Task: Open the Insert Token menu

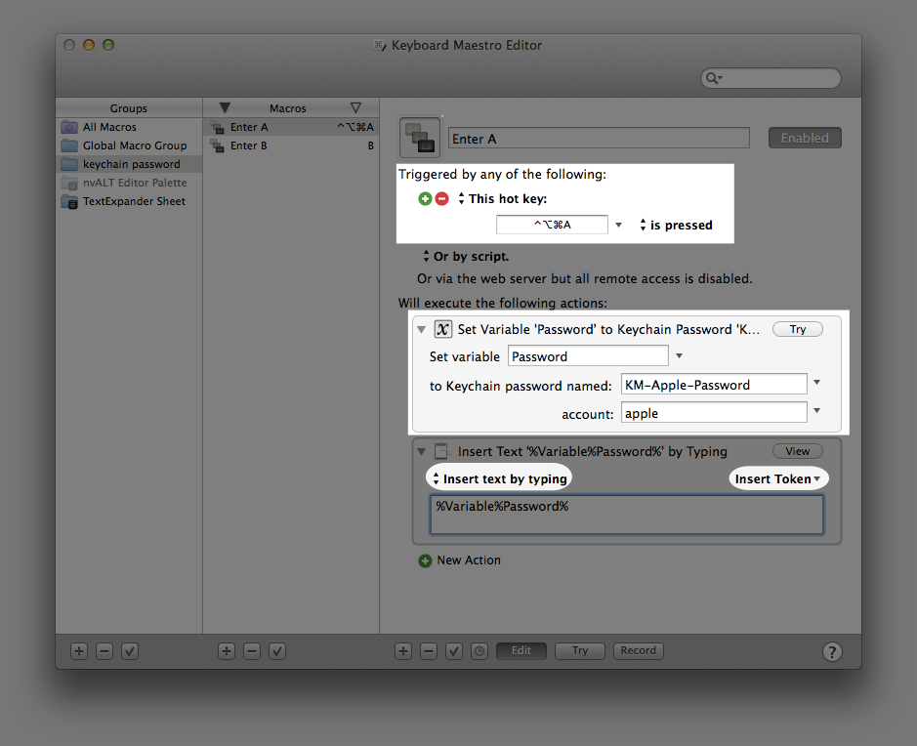Action: (x=777, y=478)
